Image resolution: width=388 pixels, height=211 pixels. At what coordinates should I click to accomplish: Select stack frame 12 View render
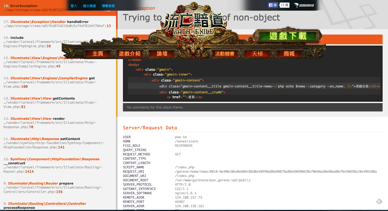click(x=58, y=123)
